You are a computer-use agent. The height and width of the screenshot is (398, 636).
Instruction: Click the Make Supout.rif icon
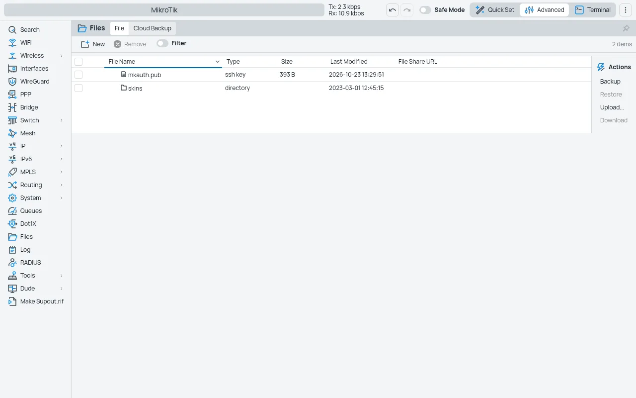tap(12, 301)
